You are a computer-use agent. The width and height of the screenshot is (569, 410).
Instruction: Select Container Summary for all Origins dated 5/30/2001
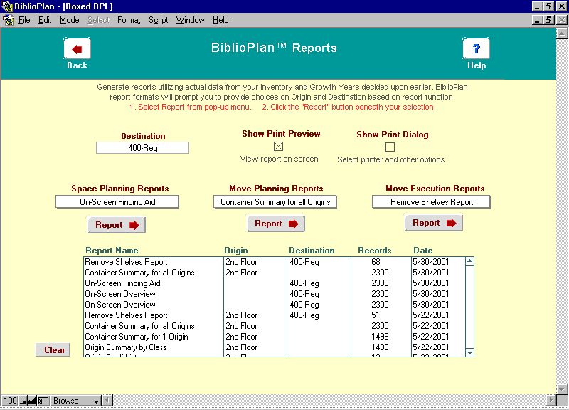pos(275,273)
